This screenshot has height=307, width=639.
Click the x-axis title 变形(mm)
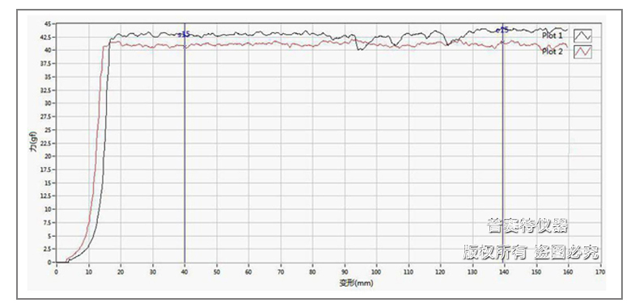pos(356,284)
